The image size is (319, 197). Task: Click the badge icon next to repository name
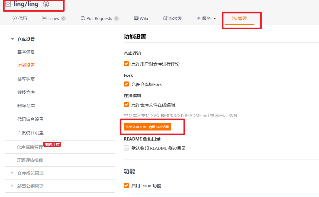(x=46, y=4)
